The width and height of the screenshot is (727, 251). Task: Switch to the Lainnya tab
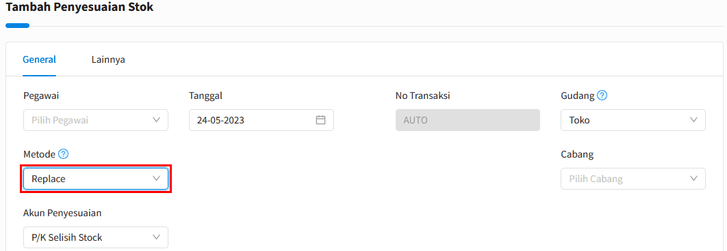(x=108, y=59)
